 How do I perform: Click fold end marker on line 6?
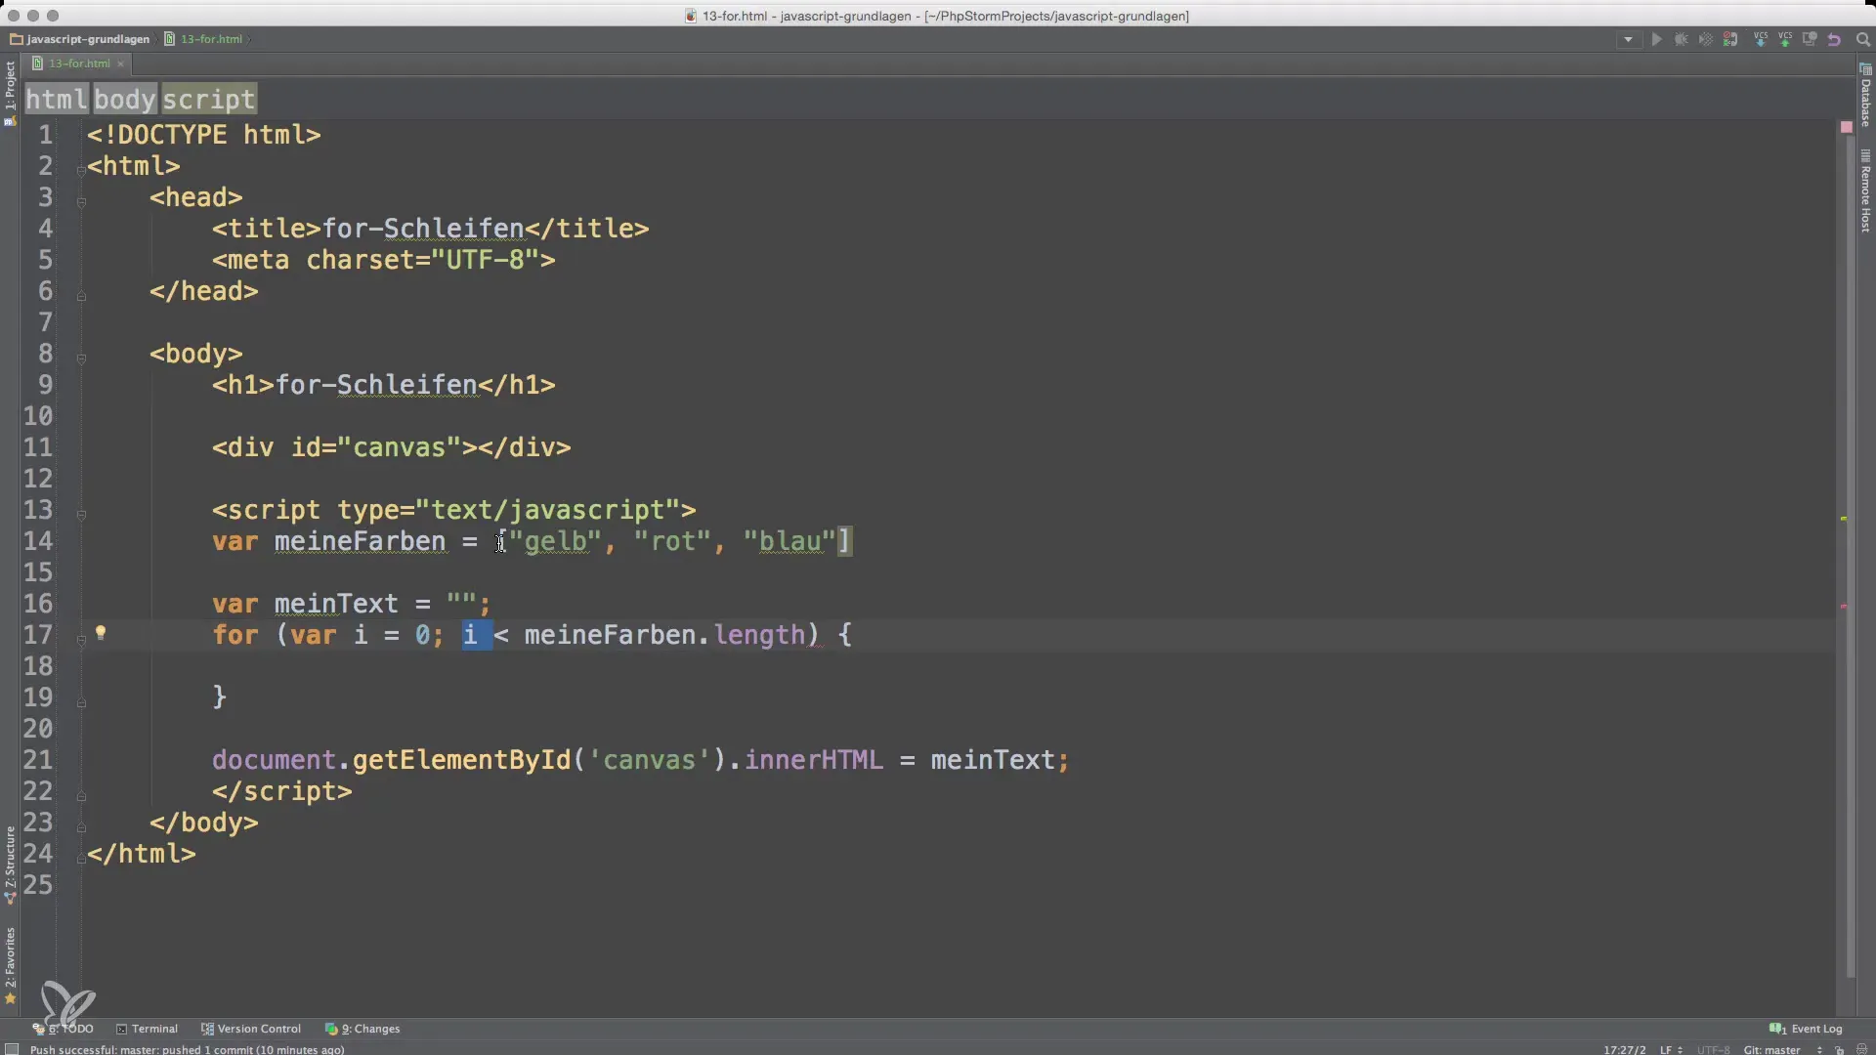(81, 296)
